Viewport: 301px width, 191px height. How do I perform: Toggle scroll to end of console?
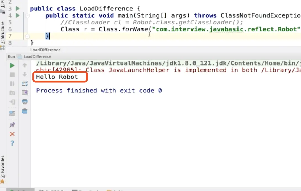25,93
